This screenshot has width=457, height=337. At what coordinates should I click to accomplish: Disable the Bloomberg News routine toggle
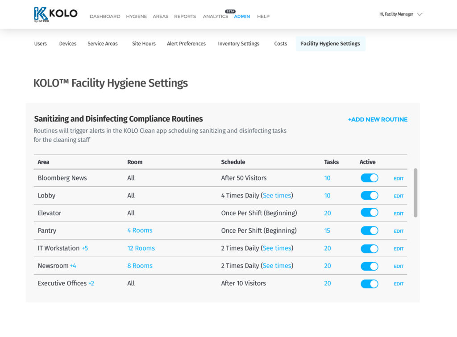point(369,178)
